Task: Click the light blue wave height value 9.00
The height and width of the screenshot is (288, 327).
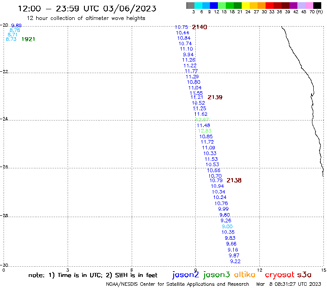Action: click(227, 226)
